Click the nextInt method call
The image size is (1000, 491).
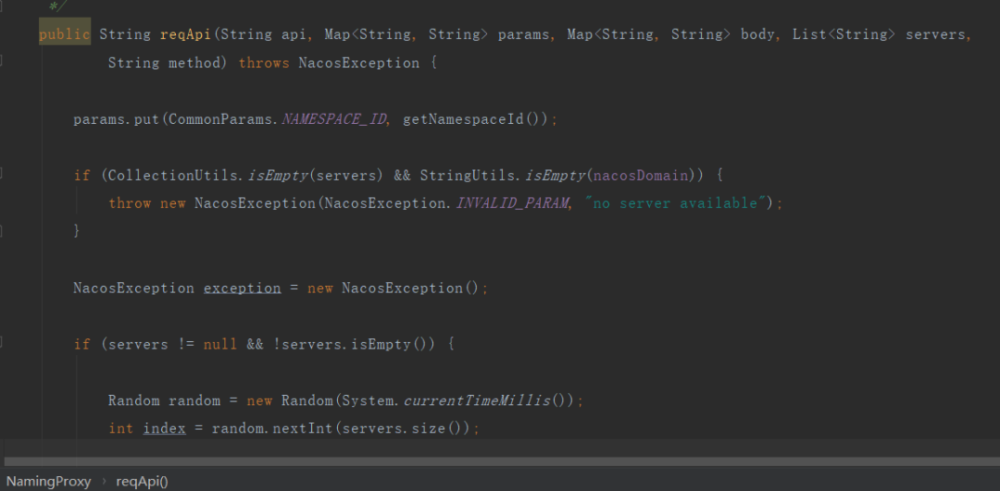[303, 428]
